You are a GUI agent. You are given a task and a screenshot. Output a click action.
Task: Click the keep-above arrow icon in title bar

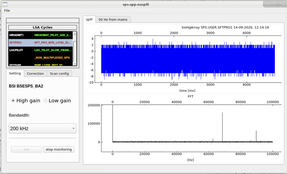[267, 4]
